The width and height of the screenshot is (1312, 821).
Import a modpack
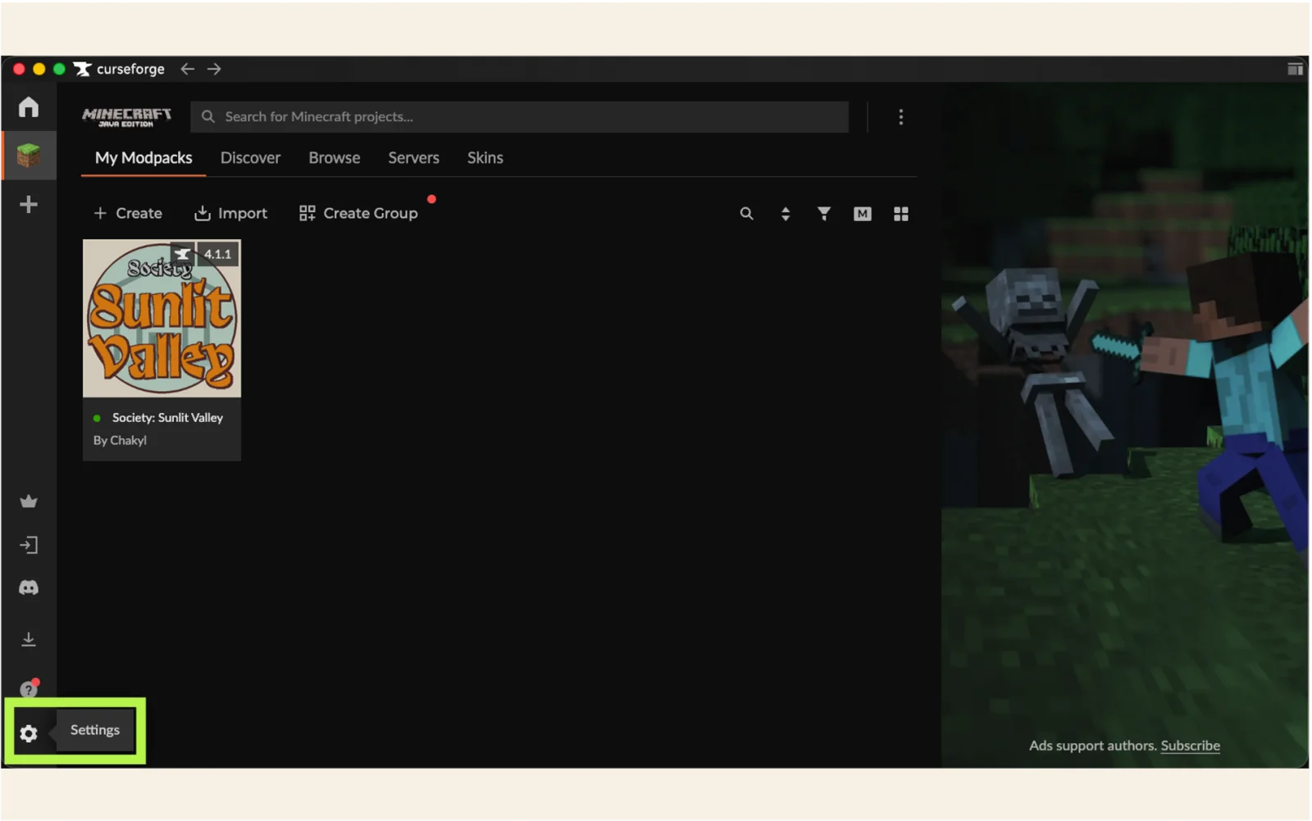230,214
